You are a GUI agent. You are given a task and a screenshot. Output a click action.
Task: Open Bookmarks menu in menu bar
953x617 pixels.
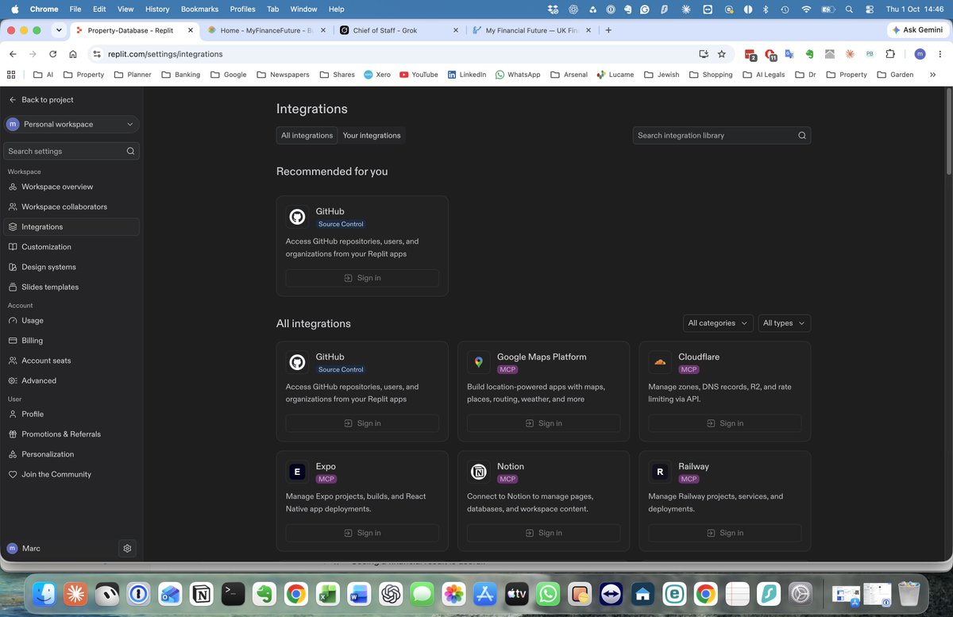(x=201, y=9)
